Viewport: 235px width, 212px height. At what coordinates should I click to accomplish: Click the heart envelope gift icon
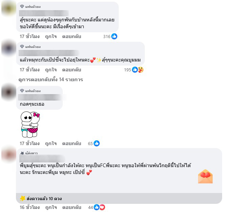point(205,176)
